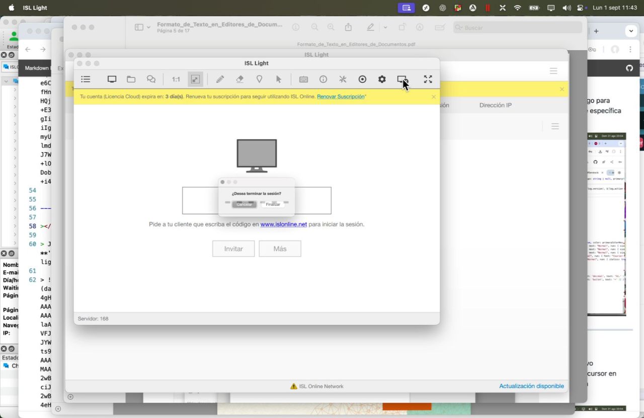Image resolution: width=644 pixels, height=418 pixels.
Task: Open the chat bubbles icon
Action: tap(151, 79)
